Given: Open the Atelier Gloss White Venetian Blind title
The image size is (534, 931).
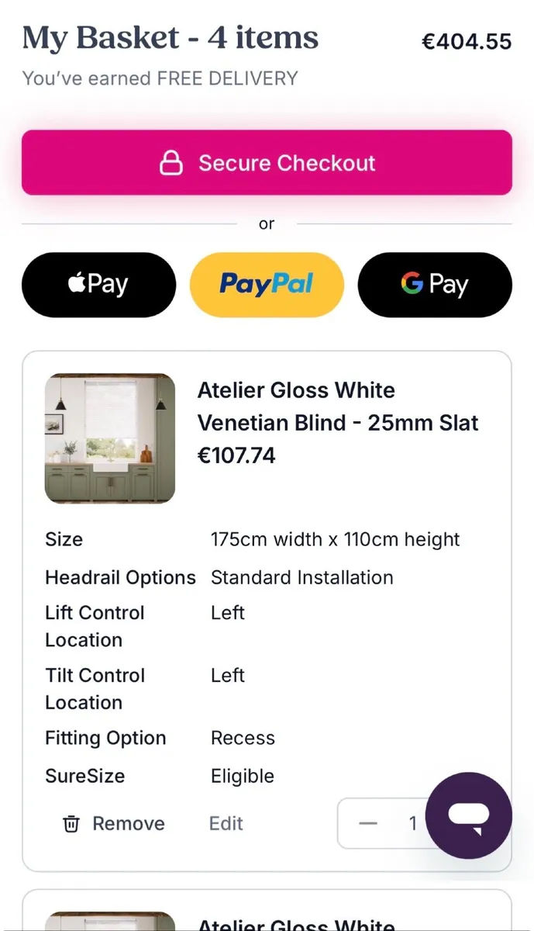Looking at the screenshot, I should pos(338,407).
